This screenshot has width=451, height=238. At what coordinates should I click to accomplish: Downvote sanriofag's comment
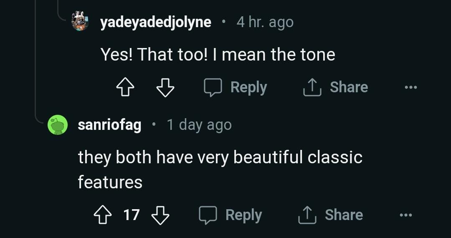click(160, 215)
